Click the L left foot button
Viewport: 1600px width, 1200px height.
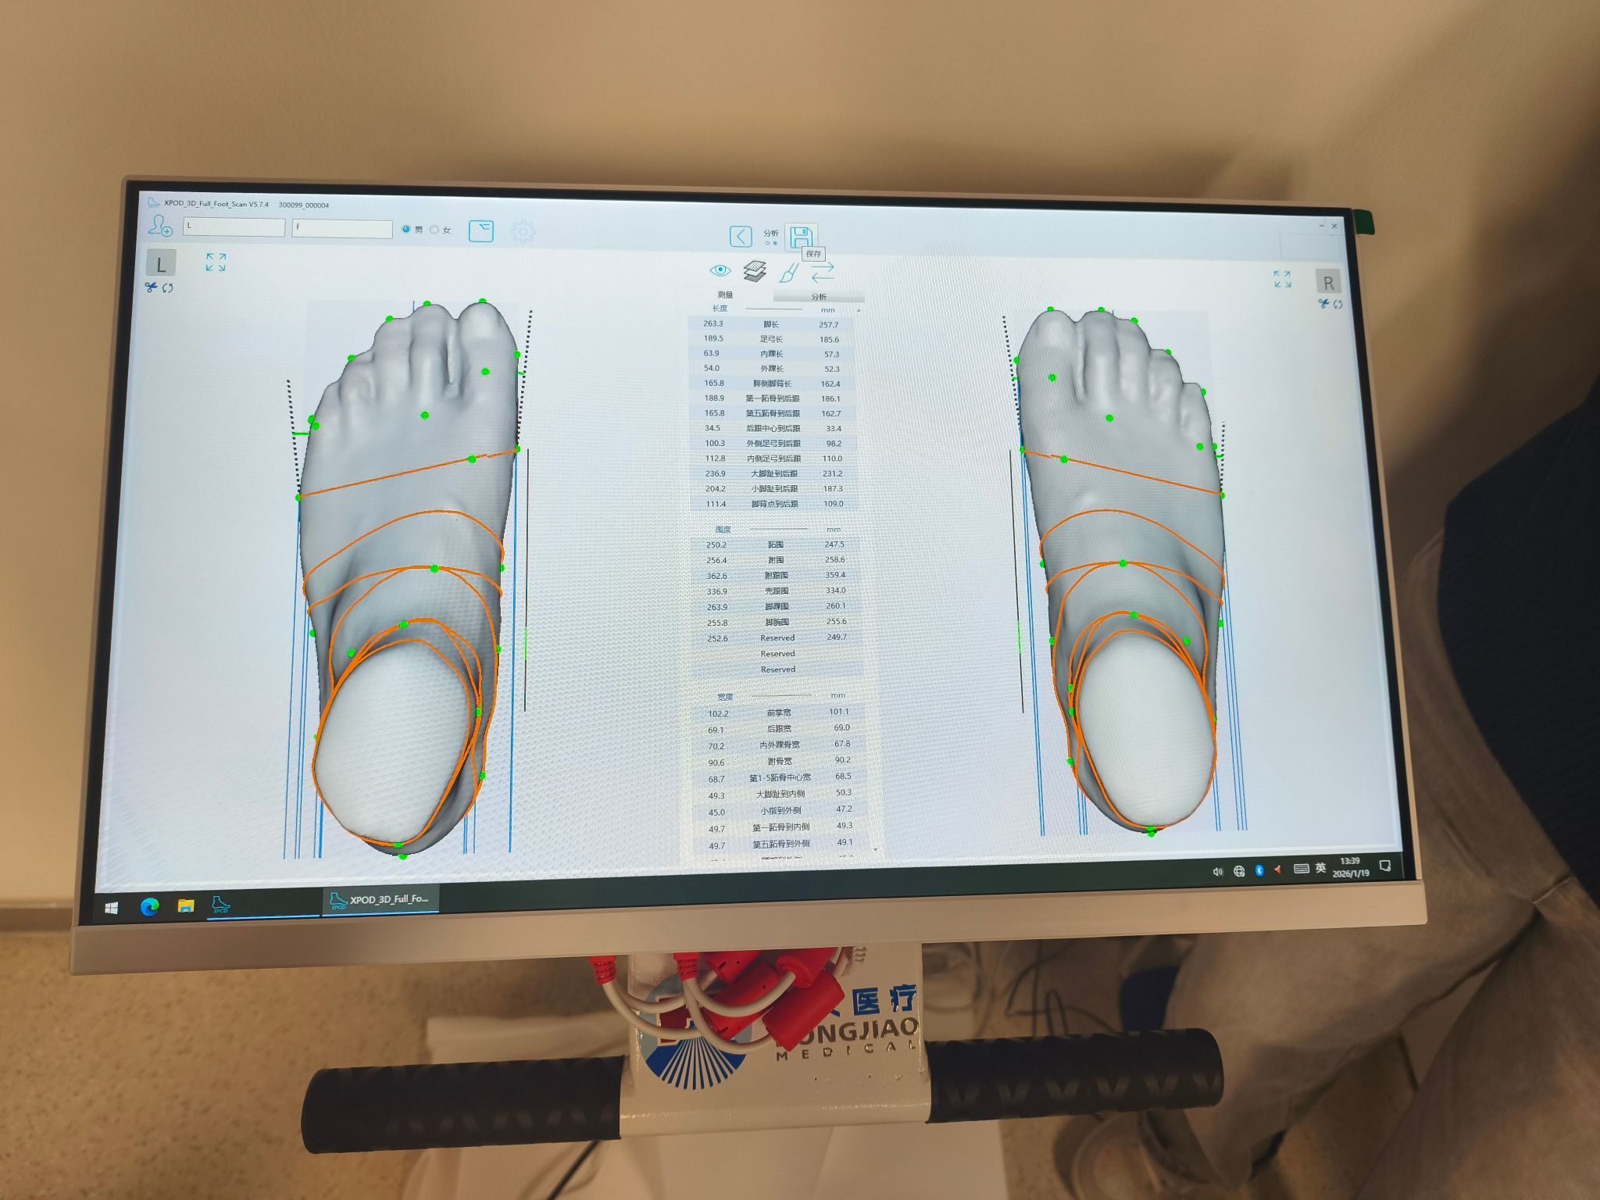[161, 264]
